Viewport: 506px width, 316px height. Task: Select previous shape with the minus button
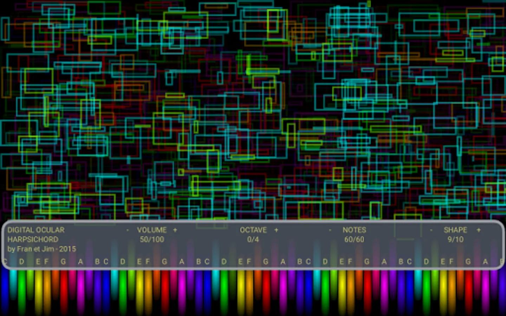(x=431, y=230)
